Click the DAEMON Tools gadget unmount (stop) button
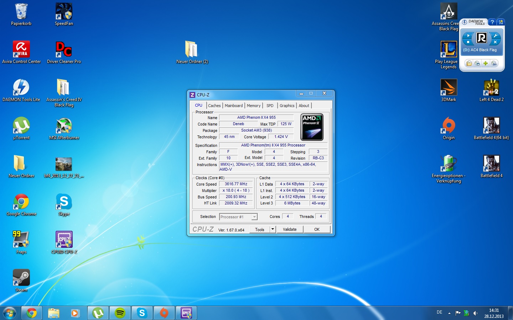Image resolution: width=513 pixels, height=320 pixels. (x=468, y=42)
